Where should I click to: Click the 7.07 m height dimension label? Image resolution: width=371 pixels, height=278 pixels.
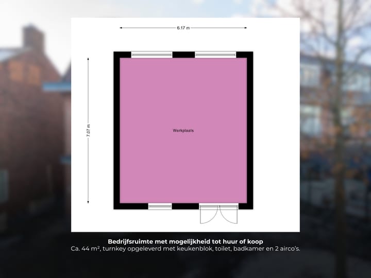click(88, 130)
